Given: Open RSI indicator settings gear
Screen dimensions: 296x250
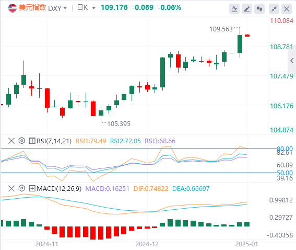Looking at the screenshot, I should (x=22, y=141).
